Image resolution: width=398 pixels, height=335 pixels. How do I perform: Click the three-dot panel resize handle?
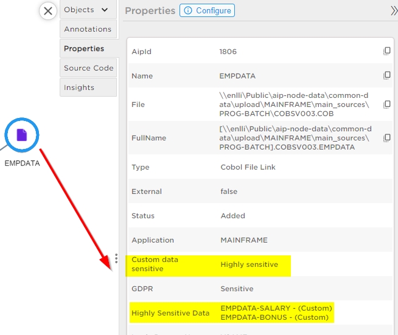tap(116, 259)
